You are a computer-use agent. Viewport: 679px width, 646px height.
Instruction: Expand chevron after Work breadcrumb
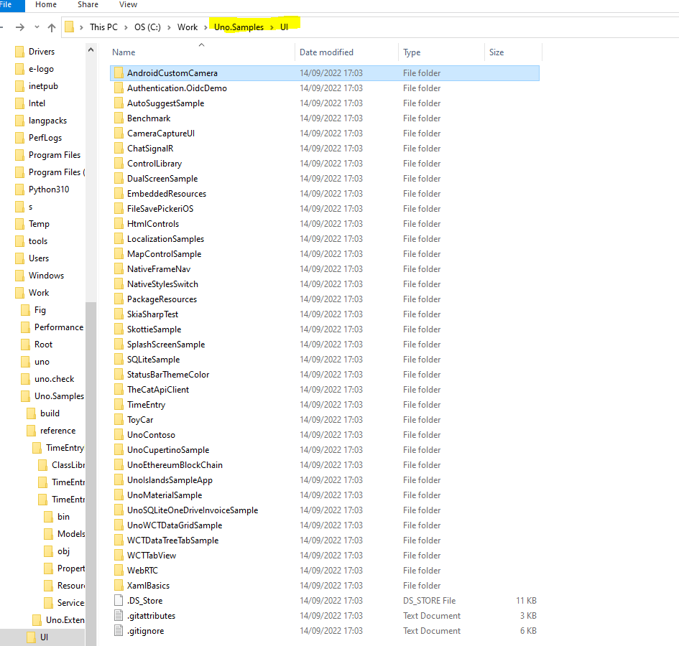coord(205,28)
